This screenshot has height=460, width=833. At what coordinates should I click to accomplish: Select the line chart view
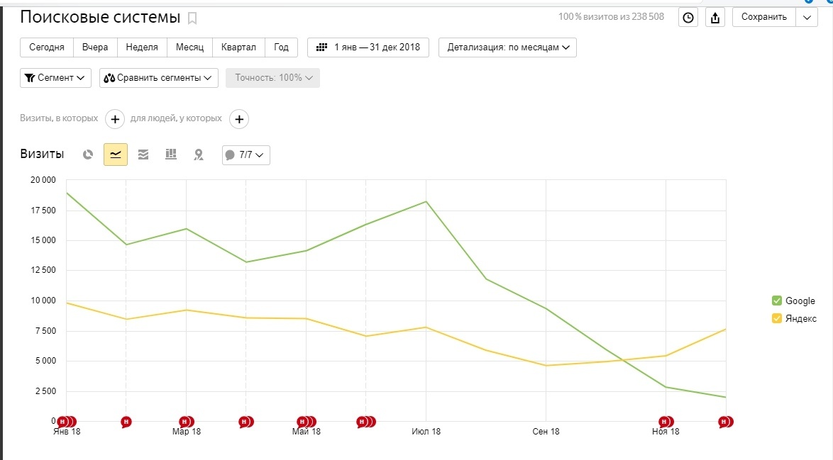(x=116, y=155)
